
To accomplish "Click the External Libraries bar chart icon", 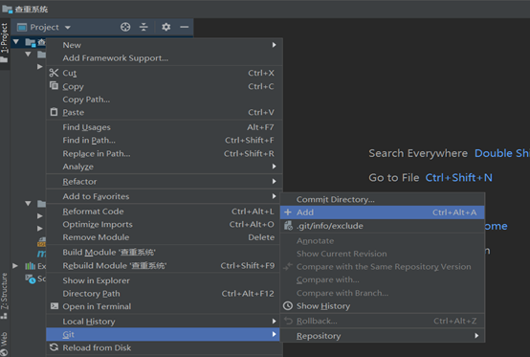I will [x=30, y=266].
